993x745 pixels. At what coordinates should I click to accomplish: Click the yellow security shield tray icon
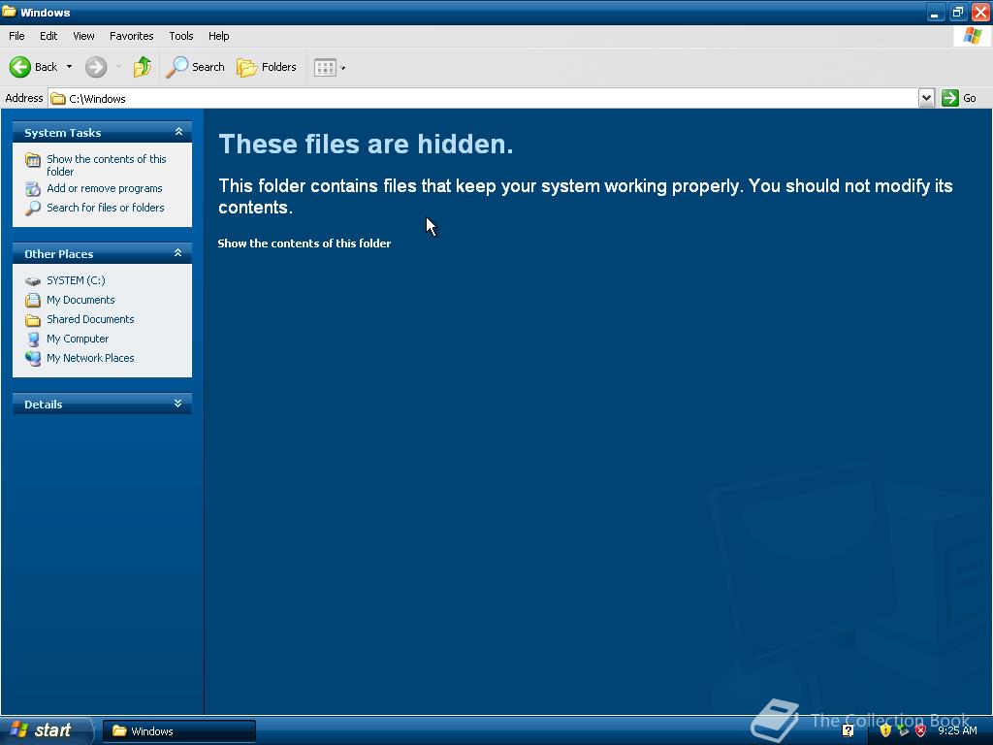885,730
